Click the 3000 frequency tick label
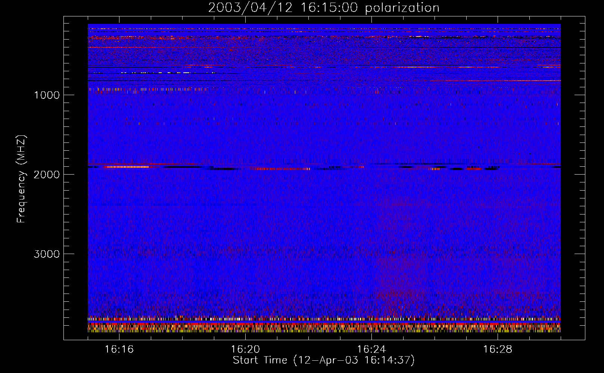This screenshot has height=373, width=604. tap(47, 254)
